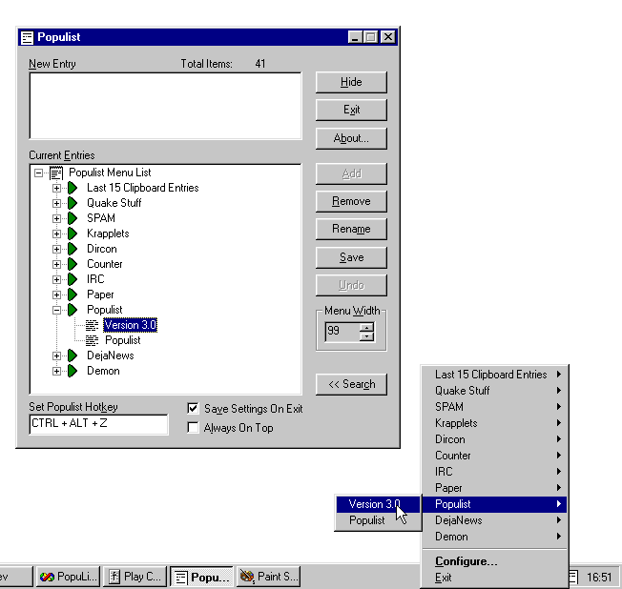Increase Menu Width with the up spinner arrow
Screen dimensions: 622x589
tap(366, 328)
